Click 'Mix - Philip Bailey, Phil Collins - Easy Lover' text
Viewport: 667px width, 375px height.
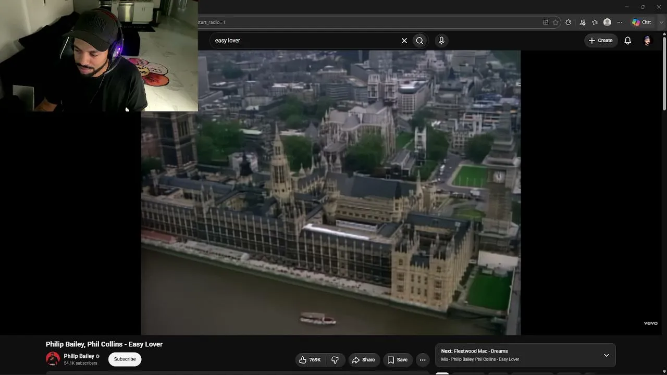[480, 359]
